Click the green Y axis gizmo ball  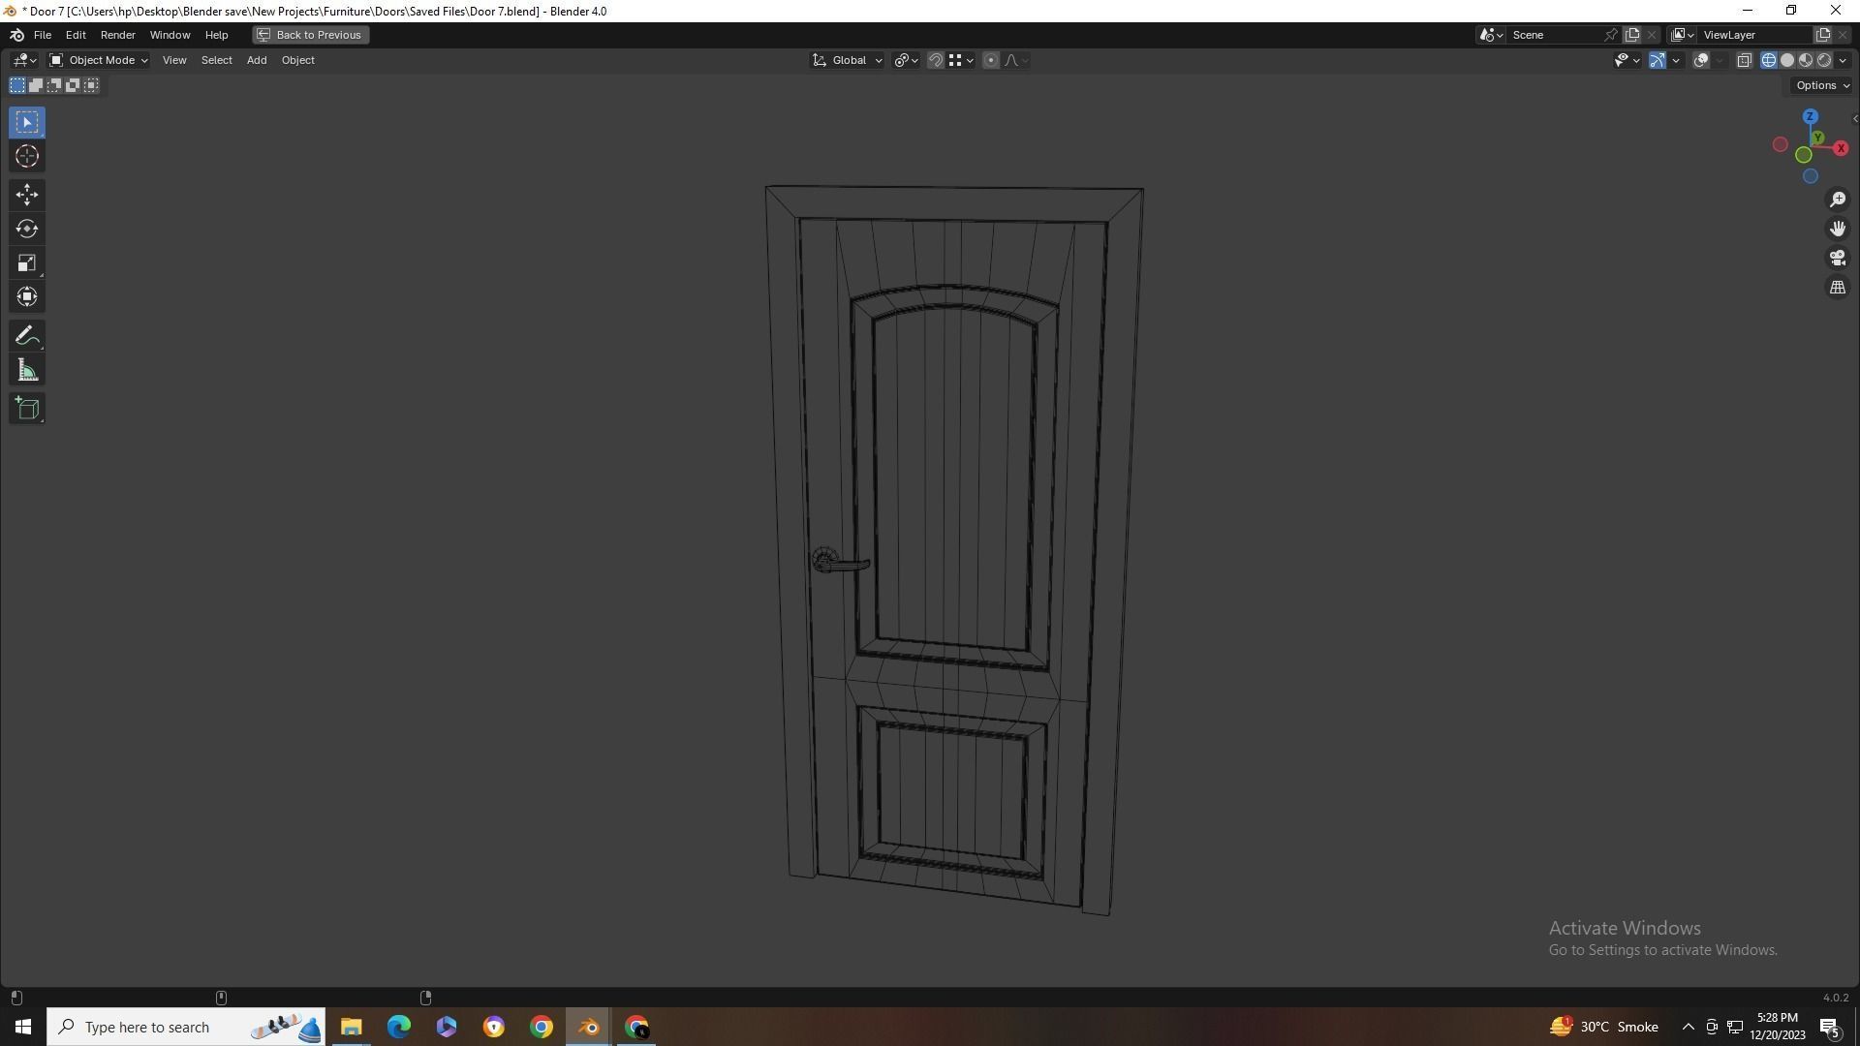coord(1818,138)
